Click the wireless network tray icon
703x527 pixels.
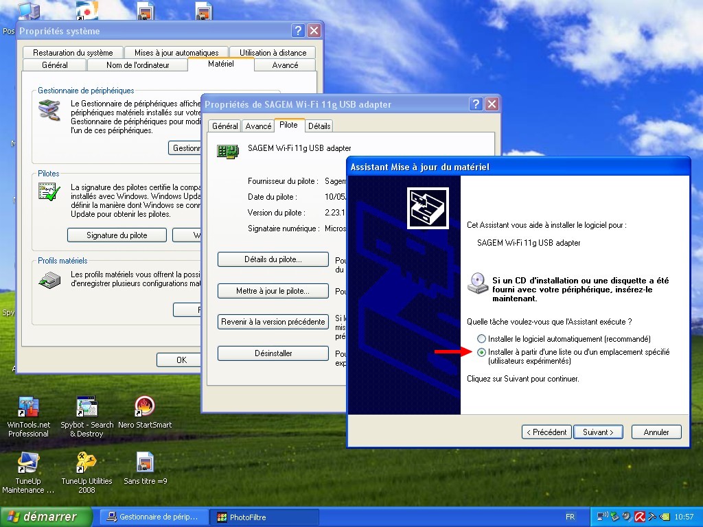602,517
